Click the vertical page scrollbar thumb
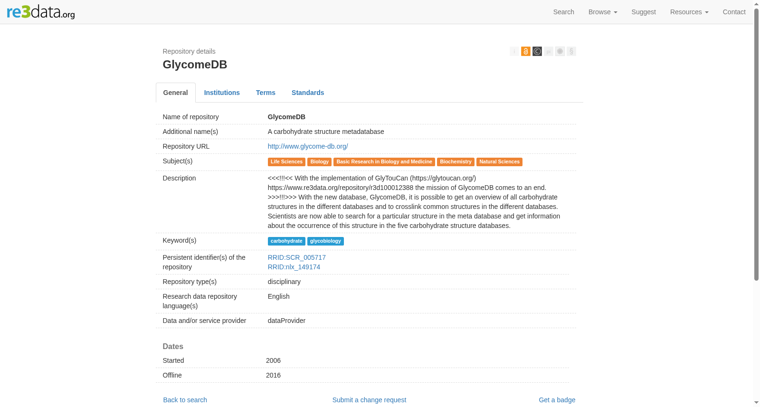Viewport: 760px width, 407px height. click(757, 144)
